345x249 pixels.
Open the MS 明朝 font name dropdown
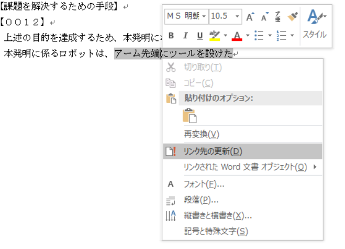pyautogui.click(x=204, y=16)
